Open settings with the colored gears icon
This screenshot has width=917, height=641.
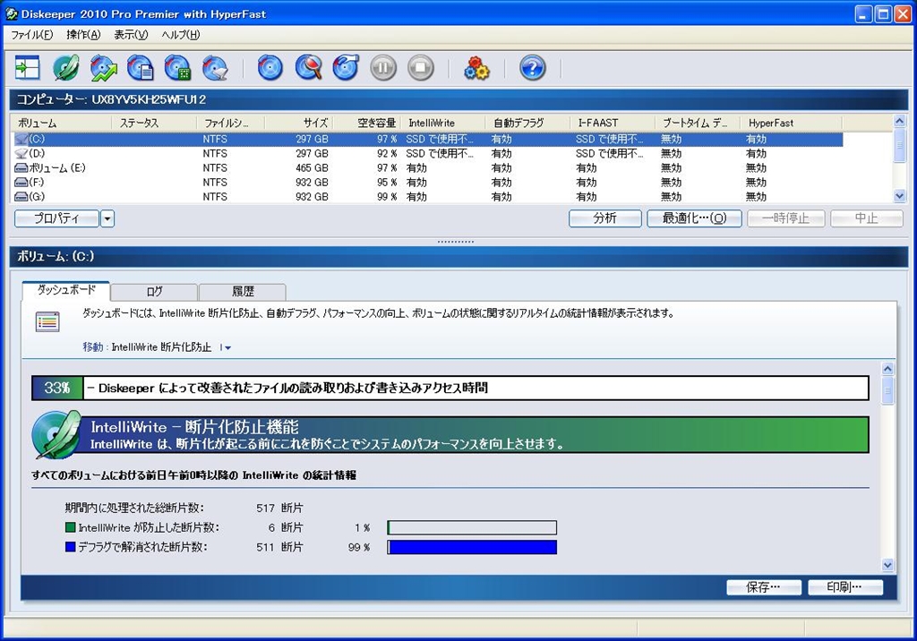[x=476, y=68]
